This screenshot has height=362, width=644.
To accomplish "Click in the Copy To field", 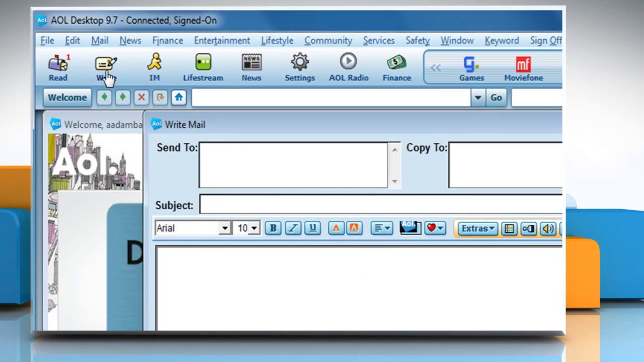I will 505,165.
